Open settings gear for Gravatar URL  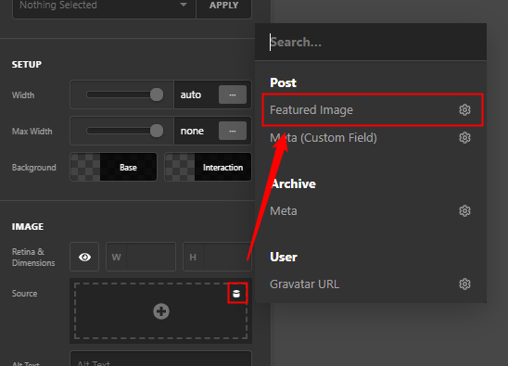[464, 284]
